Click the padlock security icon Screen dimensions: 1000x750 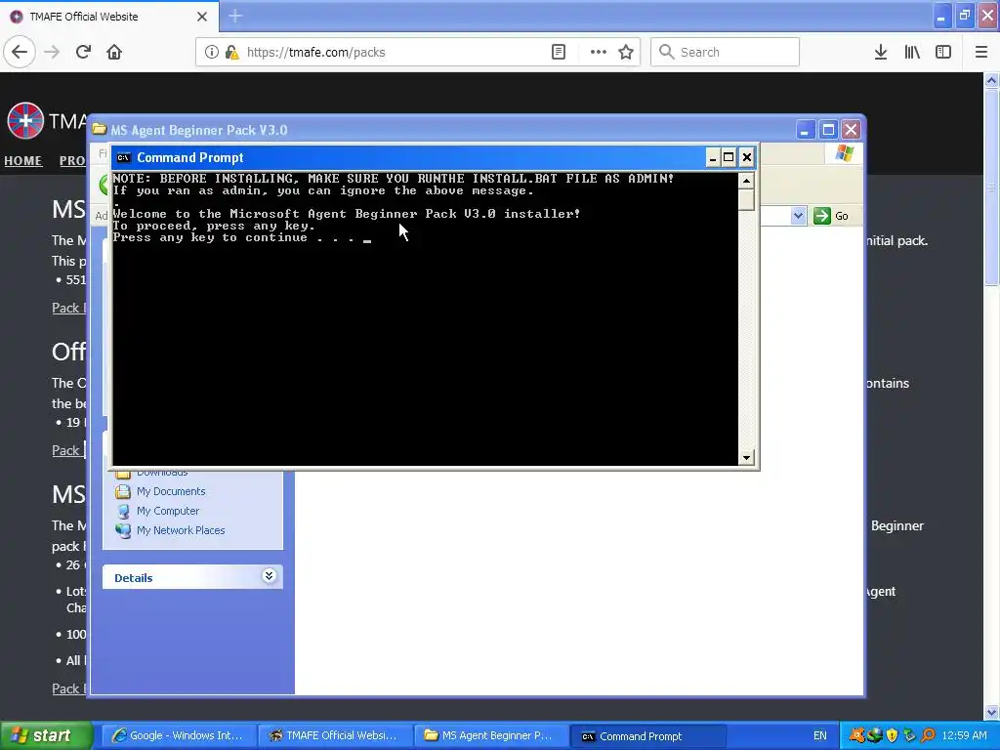pos(232,52)
